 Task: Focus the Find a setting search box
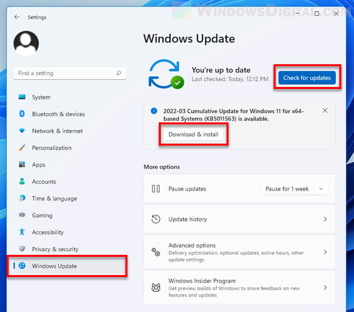(x=70, y=73)
